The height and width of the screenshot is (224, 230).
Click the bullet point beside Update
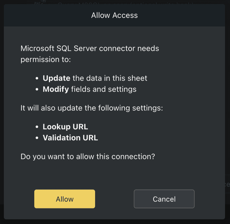(x=37, y=78)
